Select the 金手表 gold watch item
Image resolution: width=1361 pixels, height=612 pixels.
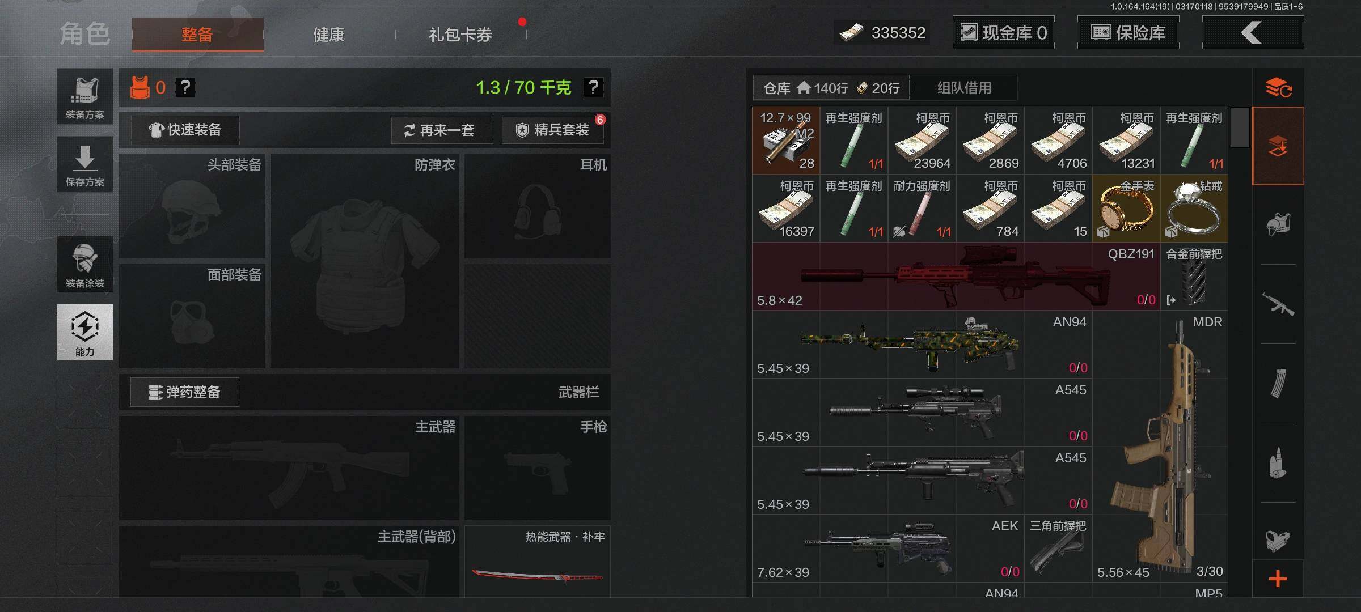pyautogui.click(x=1126, y=209)
